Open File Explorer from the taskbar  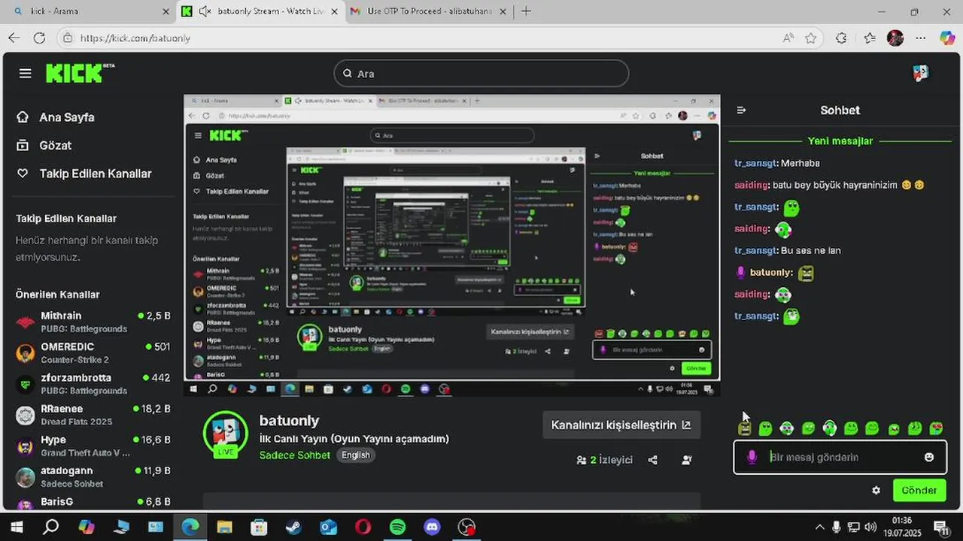click(x=224, y=527)
